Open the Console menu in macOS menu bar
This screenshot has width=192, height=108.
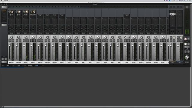[6, 1]
